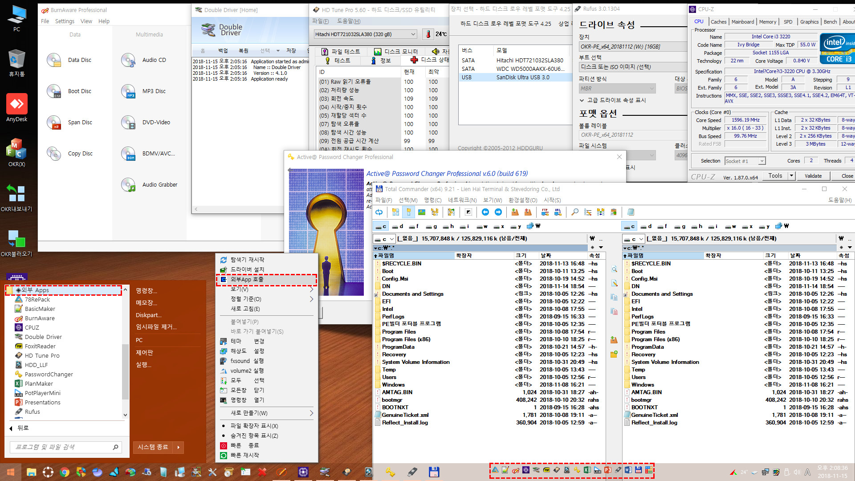Select drive d button in left Total Commander panel
The height and width of the screenshot is (481, 855).
397,226
